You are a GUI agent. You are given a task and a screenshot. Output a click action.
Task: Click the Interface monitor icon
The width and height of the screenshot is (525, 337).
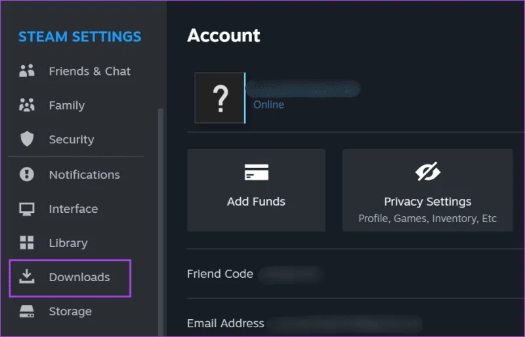(x=27, y=209)
